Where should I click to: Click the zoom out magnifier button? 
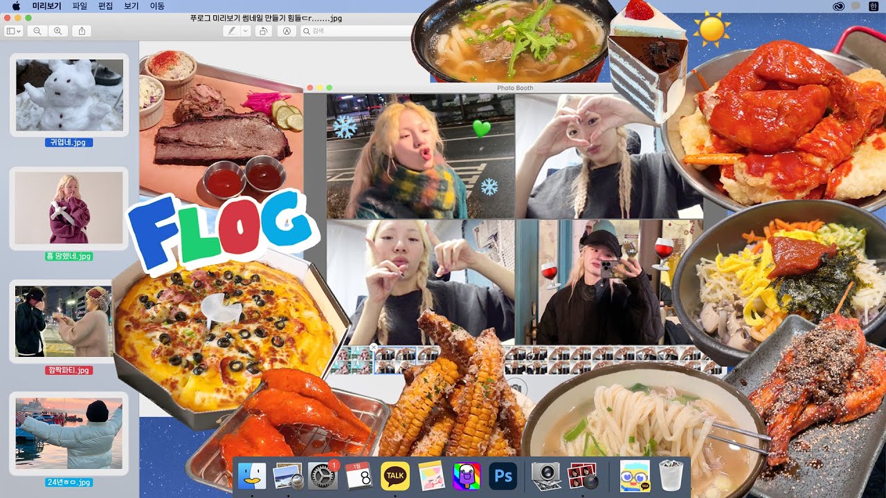37,31
